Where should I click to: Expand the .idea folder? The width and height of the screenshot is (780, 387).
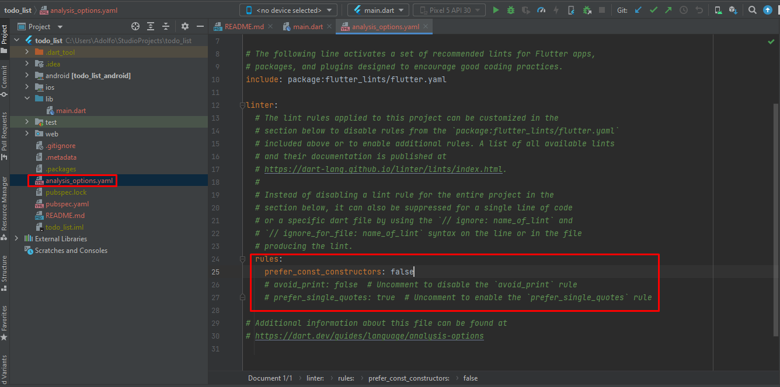(27, 64)
